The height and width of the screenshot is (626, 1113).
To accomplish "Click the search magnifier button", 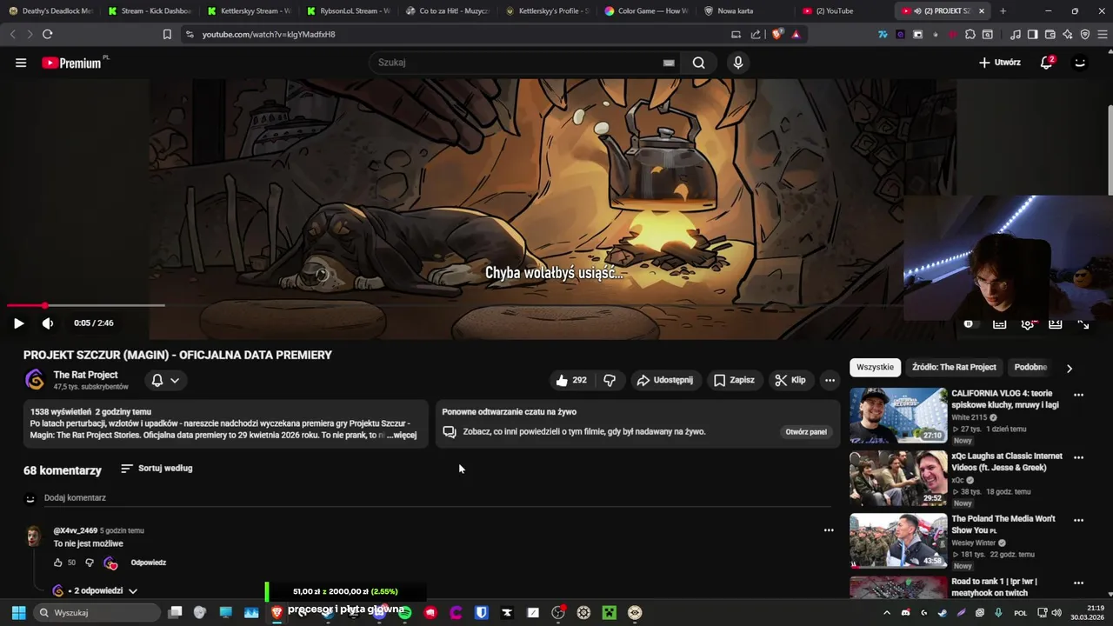I will point(698,63).
